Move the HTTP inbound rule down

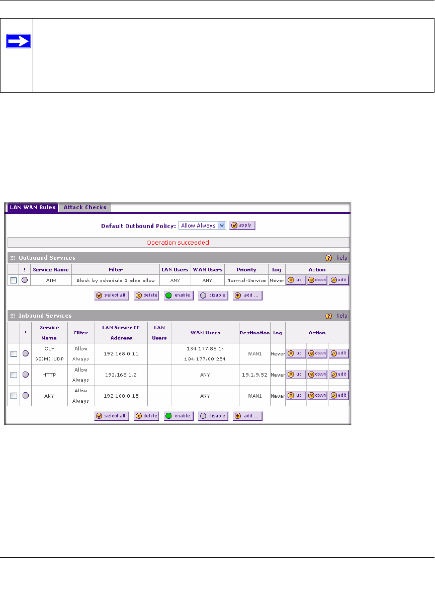317,375
